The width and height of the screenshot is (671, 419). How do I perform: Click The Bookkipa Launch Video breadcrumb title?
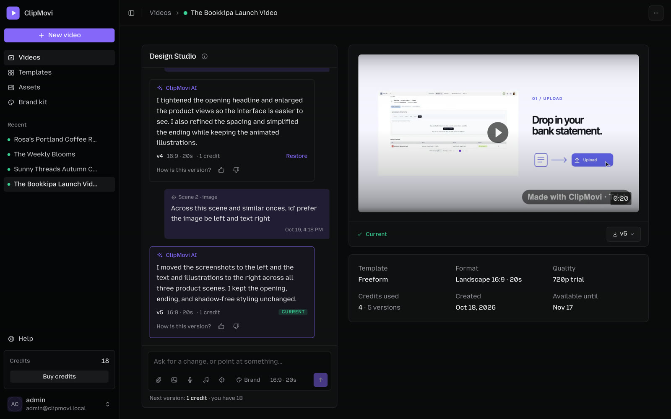point(234,13)
